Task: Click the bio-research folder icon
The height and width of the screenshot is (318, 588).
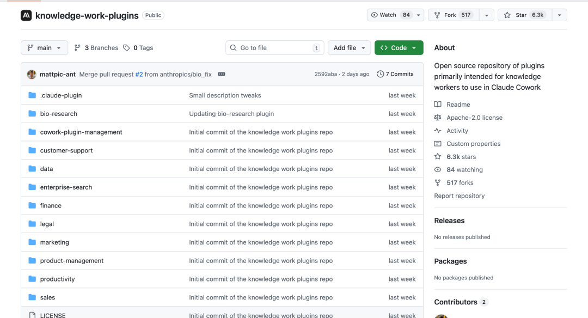Action: (x=32, y=114)
